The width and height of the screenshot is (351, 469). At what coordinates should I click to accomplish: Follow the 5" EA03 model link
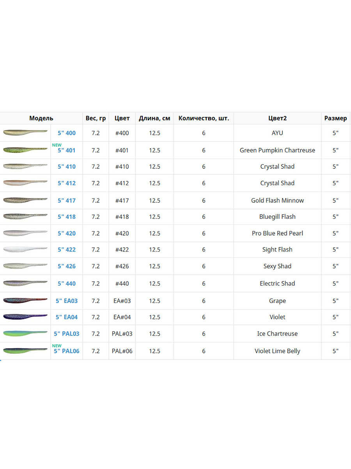tap(67, 301)
